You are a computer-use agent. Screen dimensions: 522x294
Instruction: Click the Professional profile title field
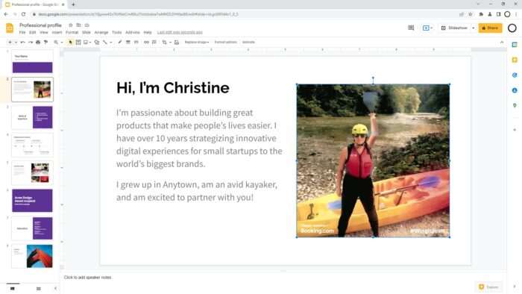click(40, 25)
